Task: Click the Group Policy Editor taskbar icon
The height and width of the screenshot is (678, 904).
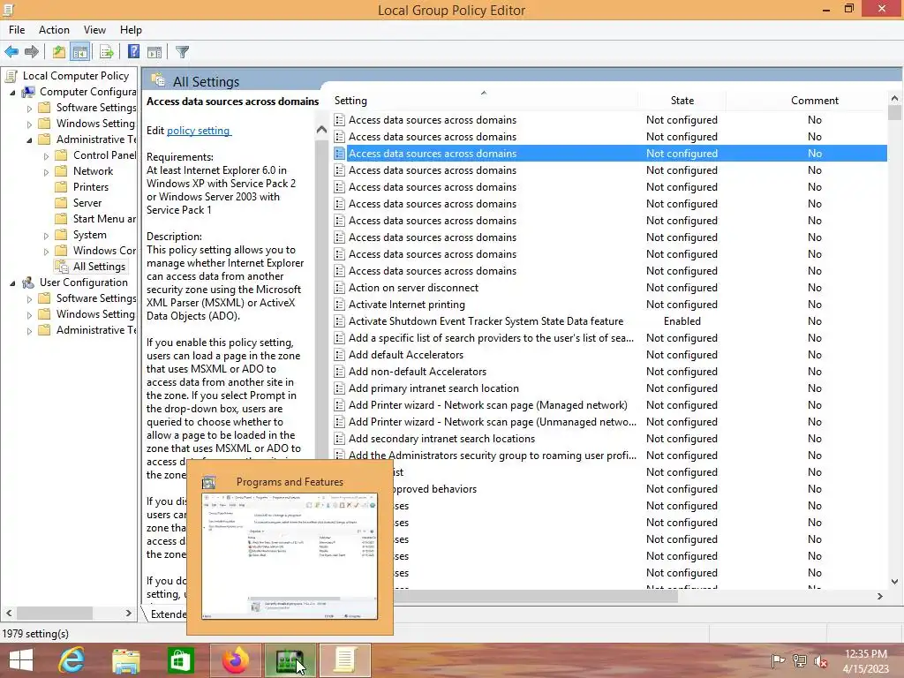Action: tap(345, 660)
